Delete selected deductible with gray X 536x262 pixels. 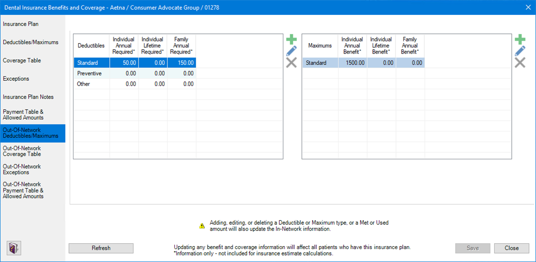pyautogui.click(x=291, y=63)
